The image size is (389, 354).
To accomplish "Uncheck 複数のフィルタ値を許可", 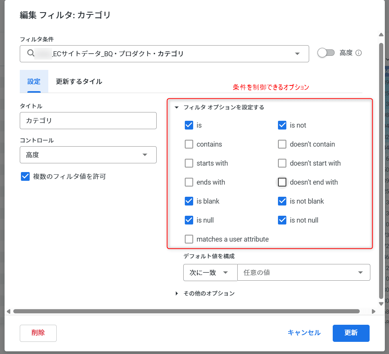I will pos(25,176).
